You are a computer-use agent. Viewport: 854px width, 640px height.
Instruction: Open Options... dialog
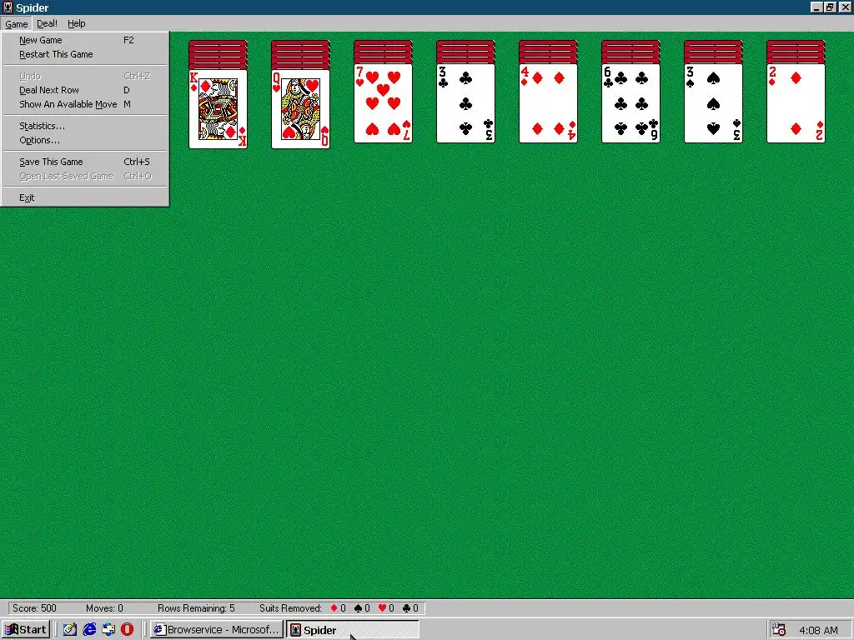tap(85, 140)
